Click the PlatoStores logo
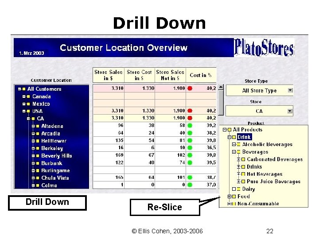Screen dimensions: 319x239 (264, 47)
